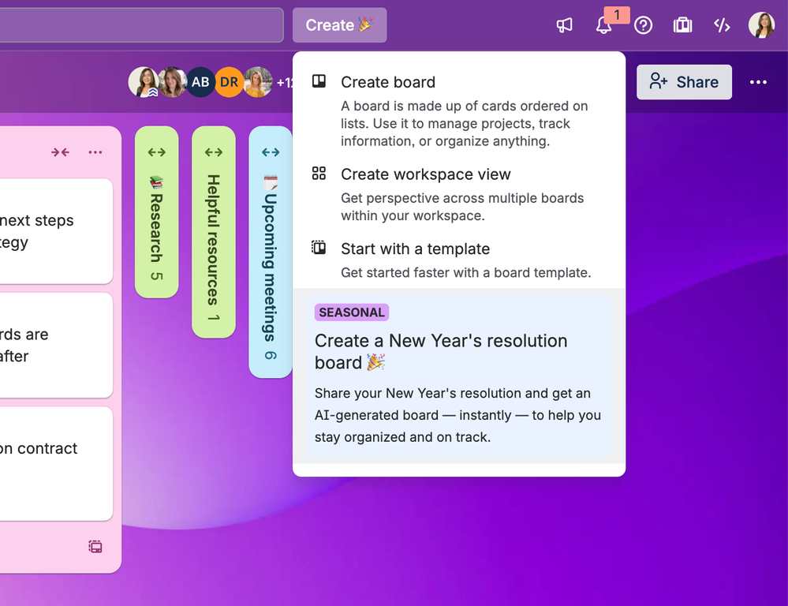Click the 'Get started faster' description text
This screenshot has height=606, width=788.
466,272
